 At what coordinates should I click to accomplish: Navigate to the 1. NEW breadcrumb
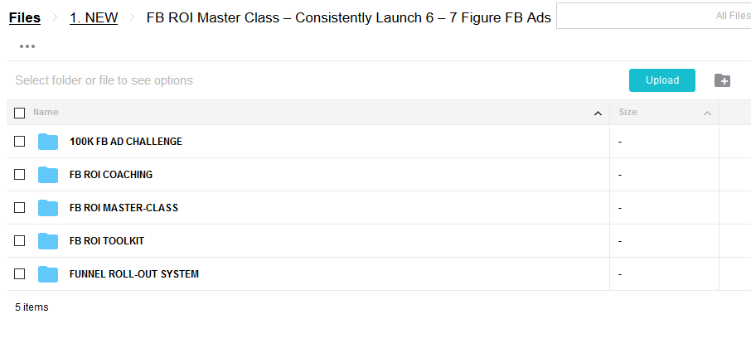[x=94, y=17]
